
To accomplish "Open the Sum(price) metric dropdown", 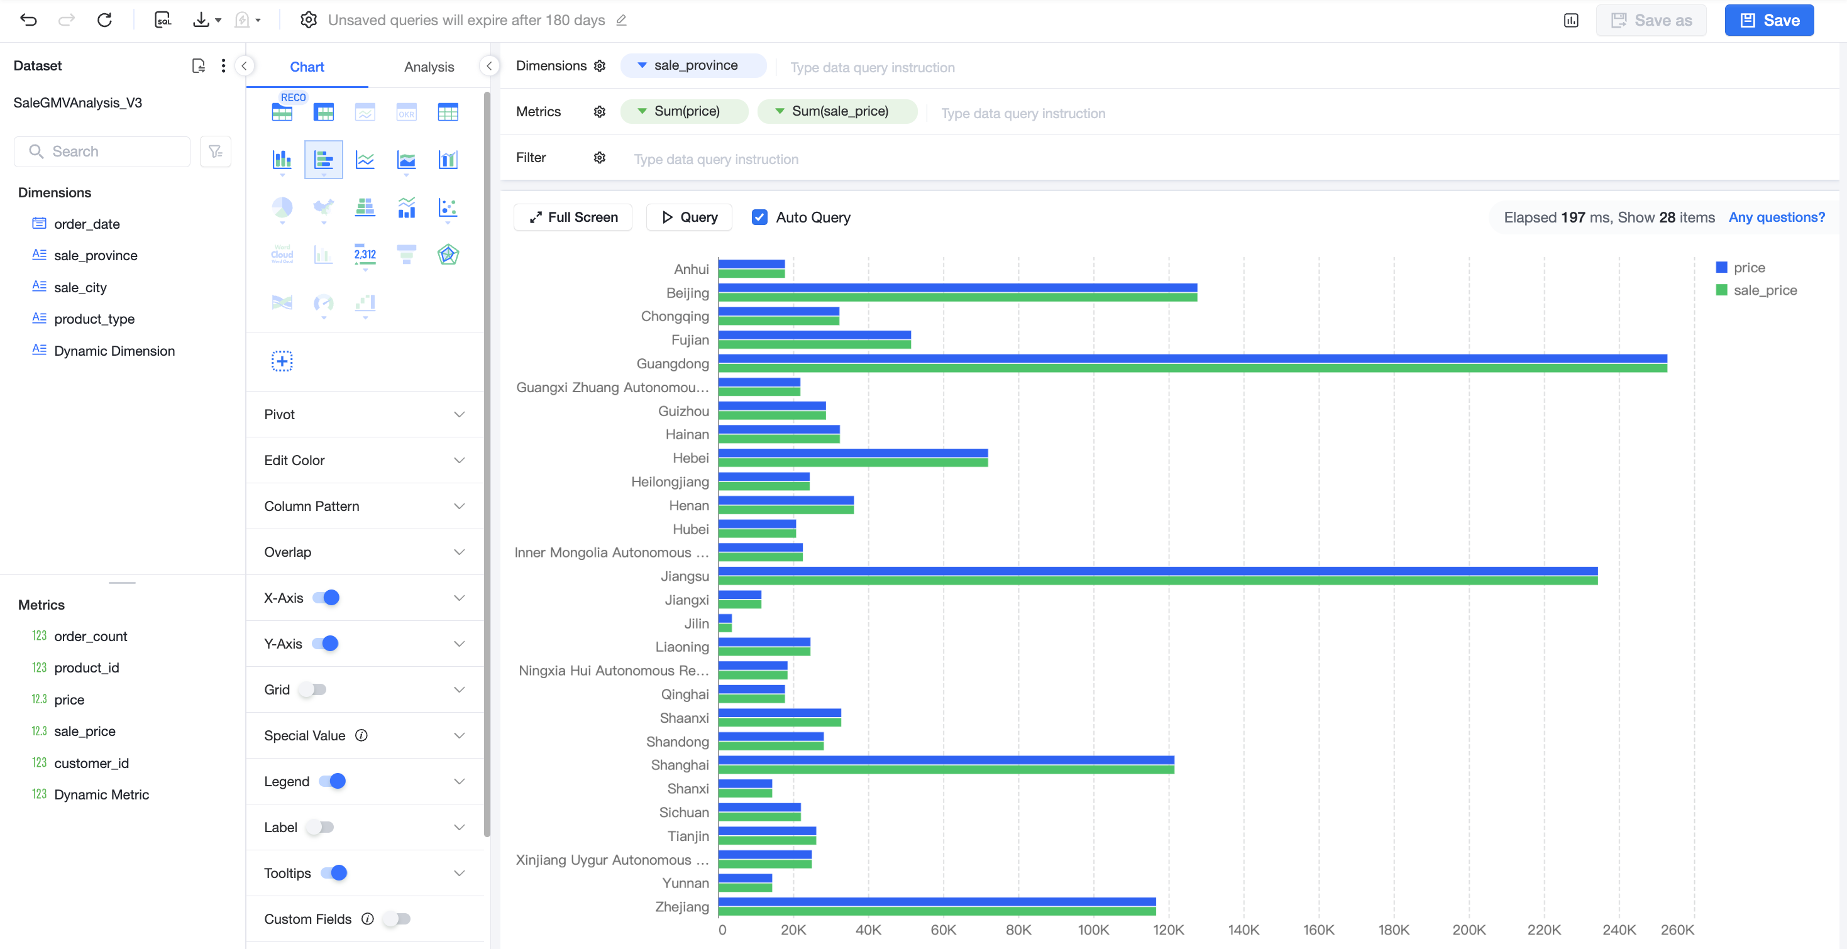I will click(x=642, y=111).
